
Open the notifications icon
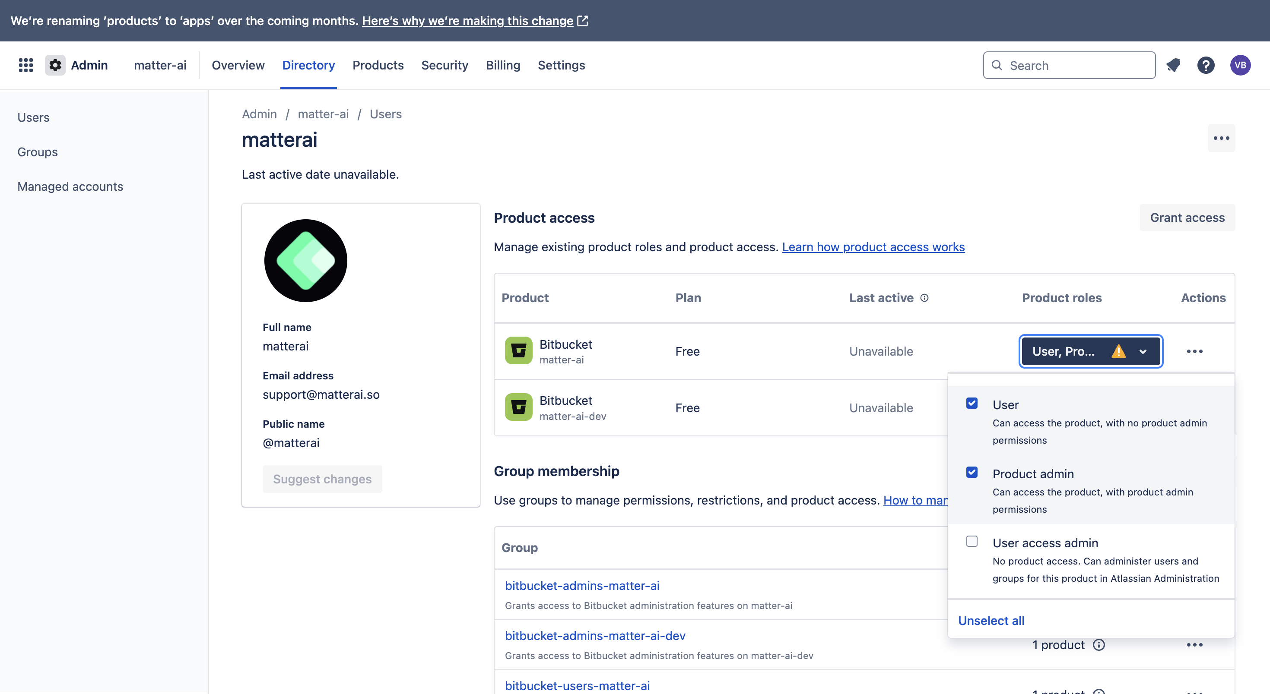[1173, 65]
